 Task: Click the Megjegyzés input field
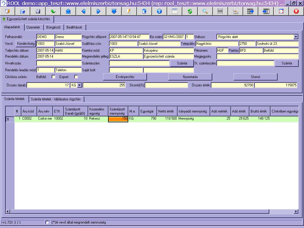(x=257, y=56)
